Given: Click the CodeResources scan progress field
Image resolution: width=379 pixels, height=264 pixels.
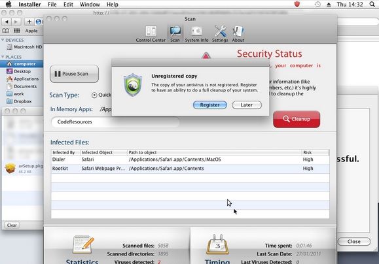Looking at the screenshot, I should 115,122.
